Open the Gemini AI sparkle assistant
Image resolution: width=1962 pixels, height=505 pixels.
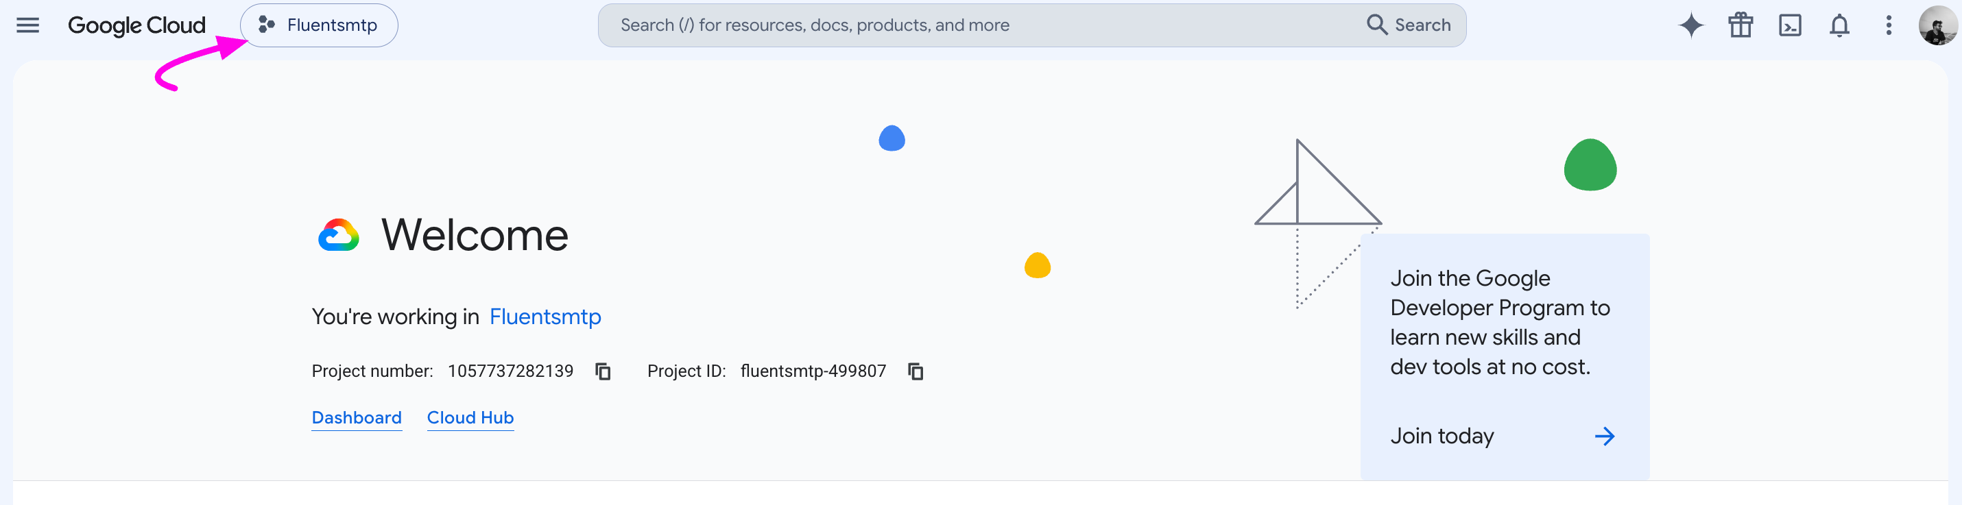coord(1691,25)
